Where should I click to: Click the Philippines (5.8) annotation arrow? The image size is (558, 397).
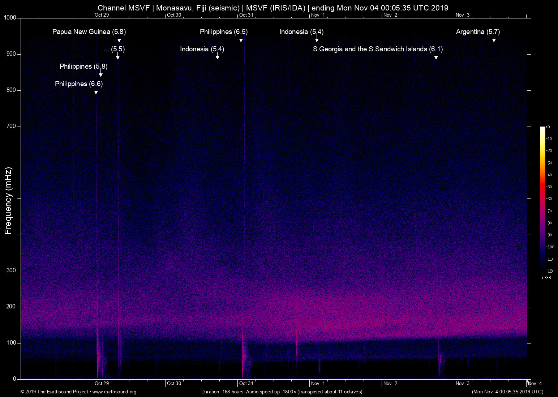pos(100,72)
